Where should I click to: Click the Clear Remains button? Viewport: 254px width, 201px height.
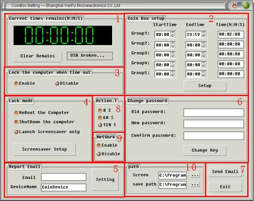(x=38, y=56)
